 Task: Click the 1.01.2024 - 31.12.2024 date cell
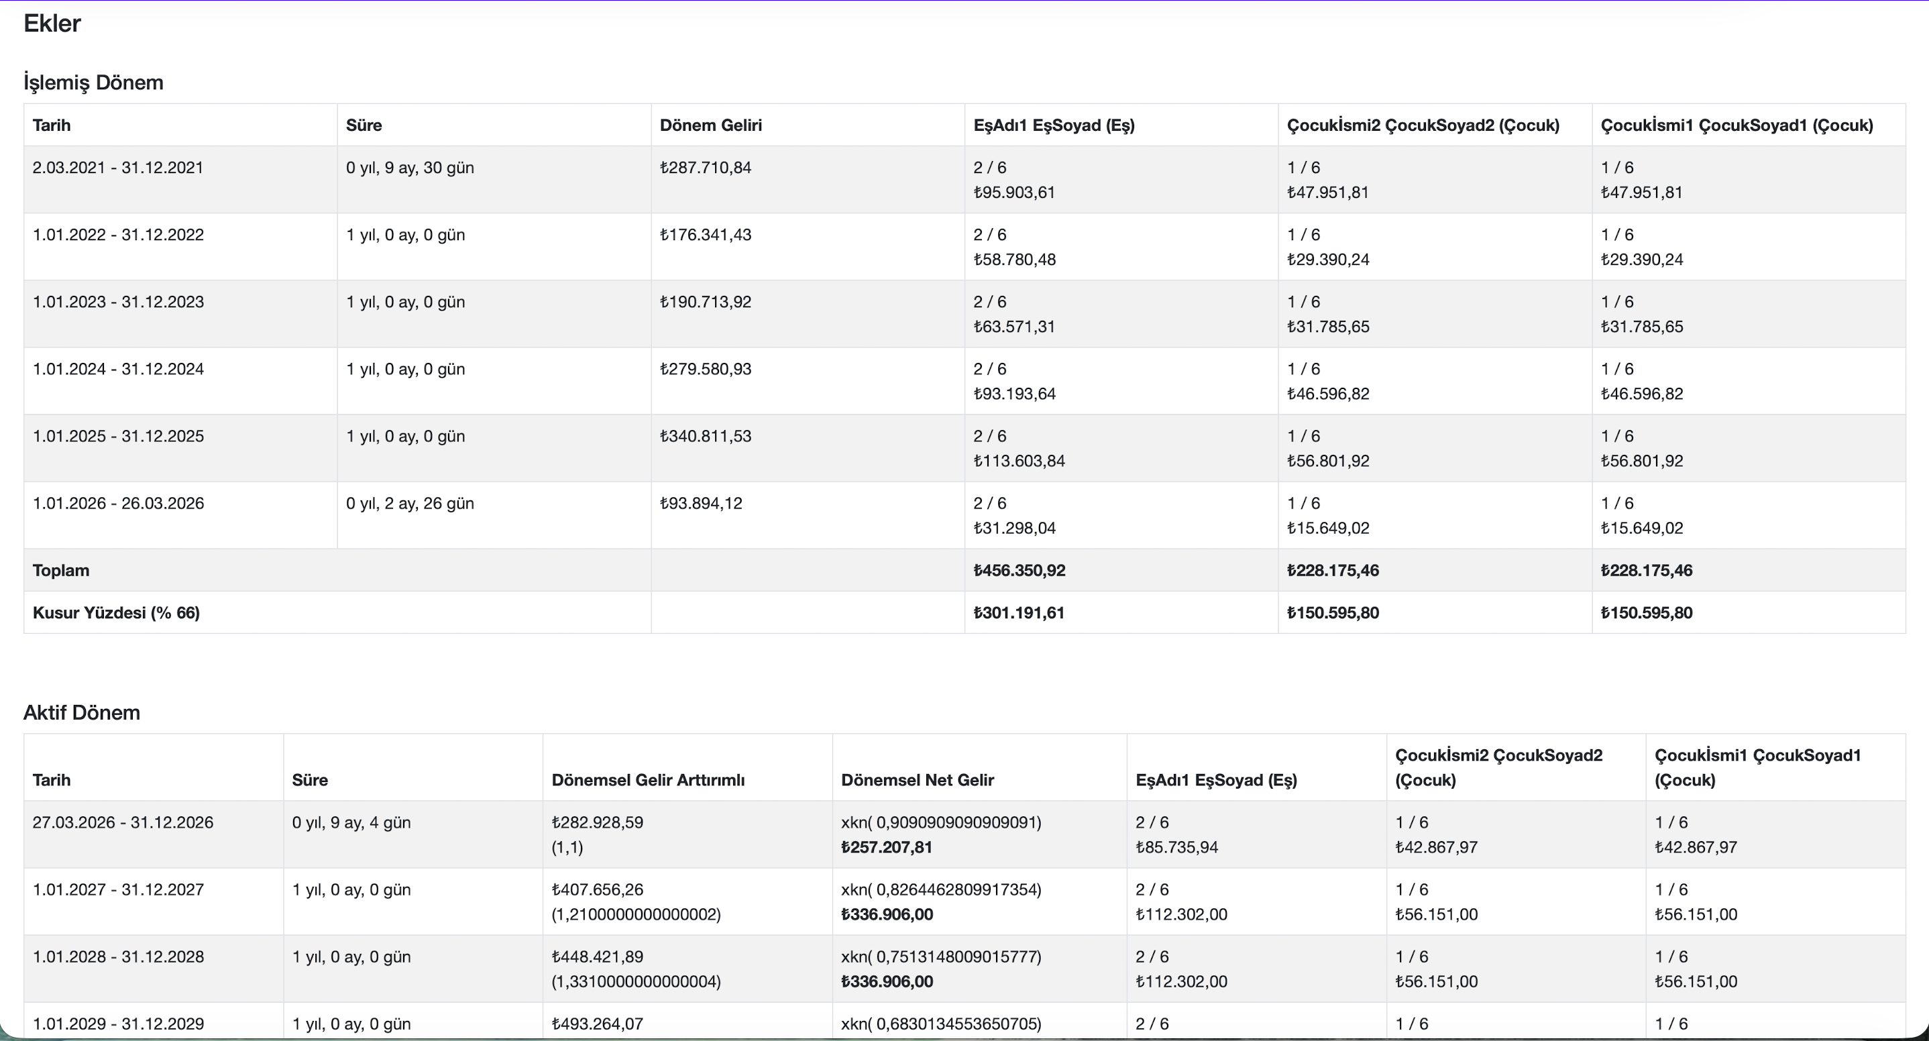tap(117, 369)
